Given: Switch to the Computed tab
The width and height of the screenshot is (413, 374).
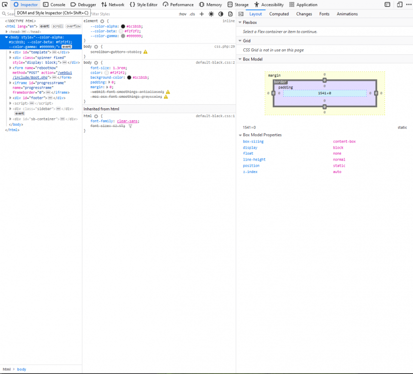Looking at the screenshot, I should 279,14.
